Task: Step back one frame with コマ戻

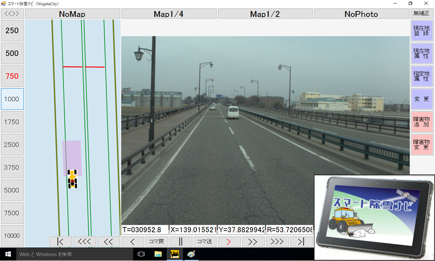Action: [157, 241]
